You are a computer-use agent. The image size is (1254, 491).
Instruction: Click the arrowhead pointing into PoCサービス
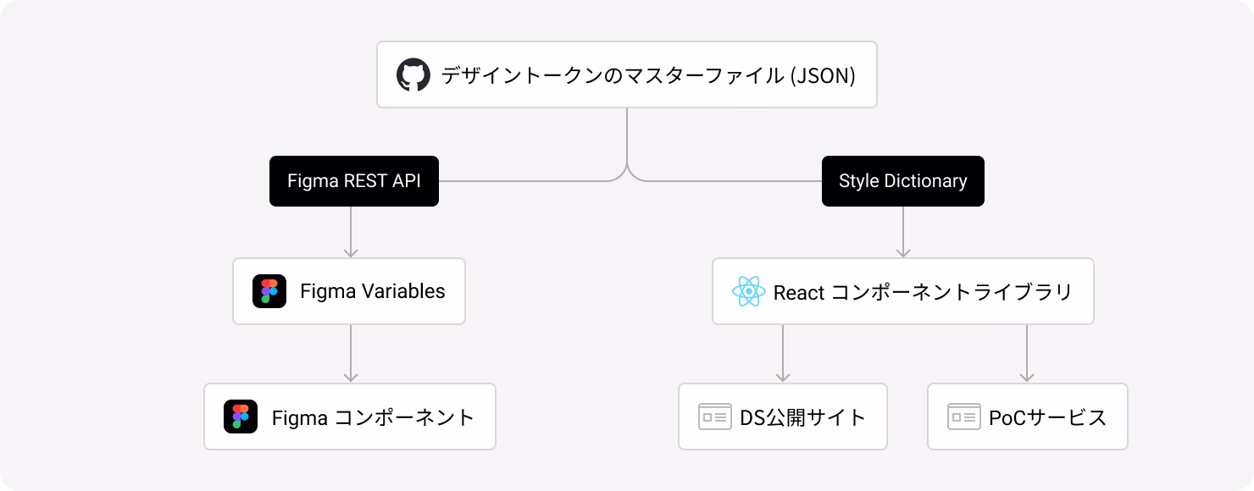point(1027,377)
